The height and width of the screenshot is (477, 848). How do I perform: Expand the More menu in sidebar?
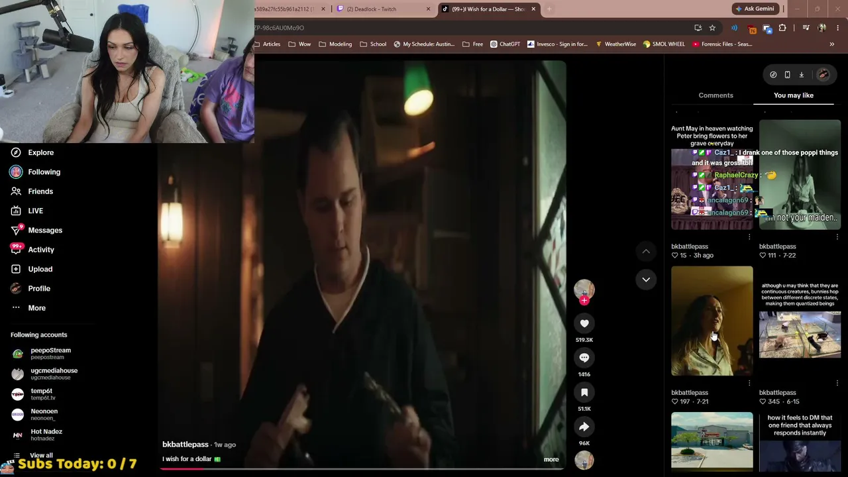28,308
